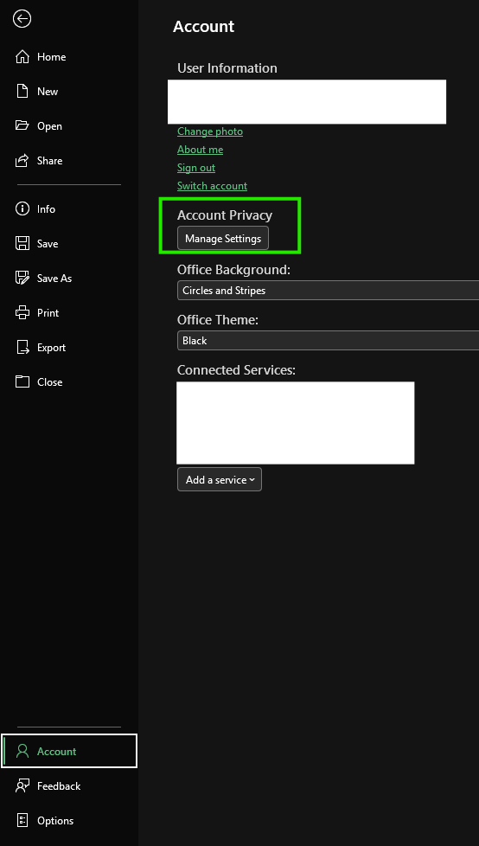Click the Sign out link
Viewport: 479px width, 846px height.
[196, 168]
